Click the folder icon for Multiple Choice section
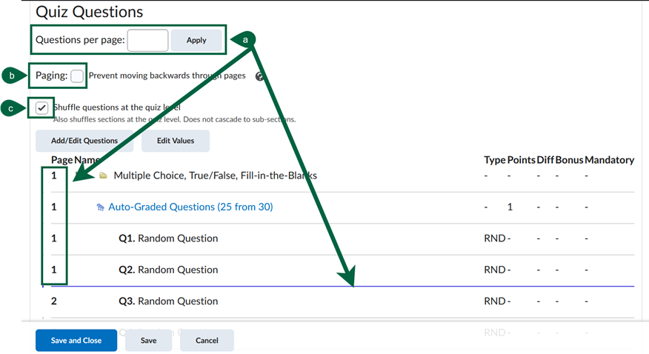 point(103,176)
